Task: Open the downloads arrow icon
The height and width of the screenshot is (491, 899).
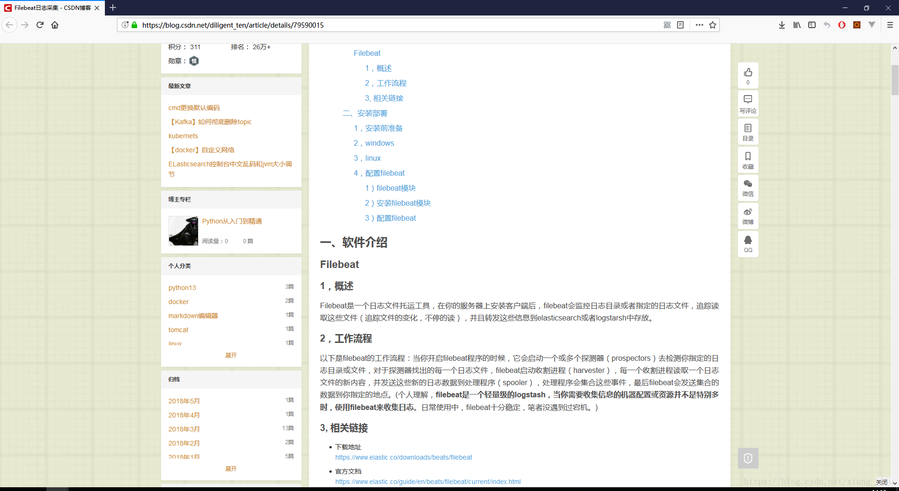Action: coord(782,25)
